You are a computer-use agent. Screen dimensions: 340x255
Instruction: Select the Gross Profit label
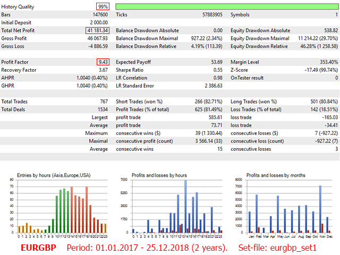click(14, 38)
